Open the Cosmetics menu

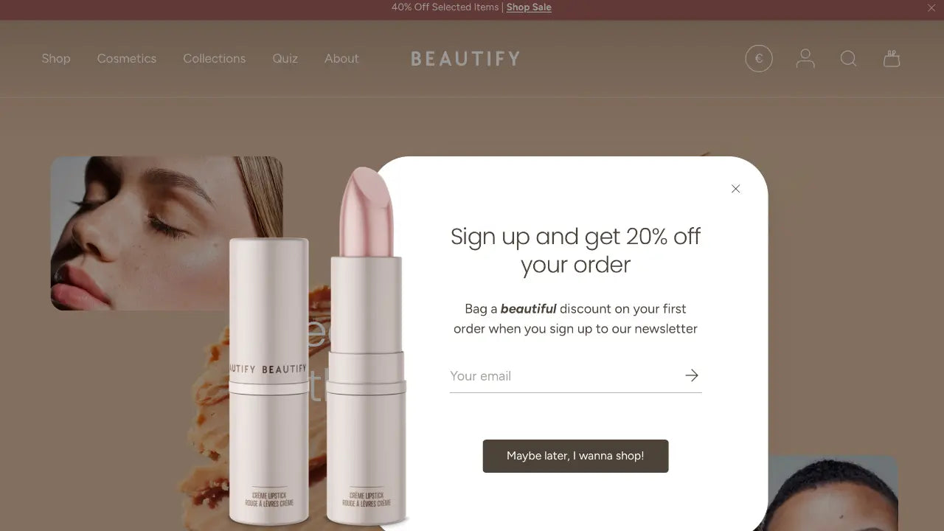point(127,58)
